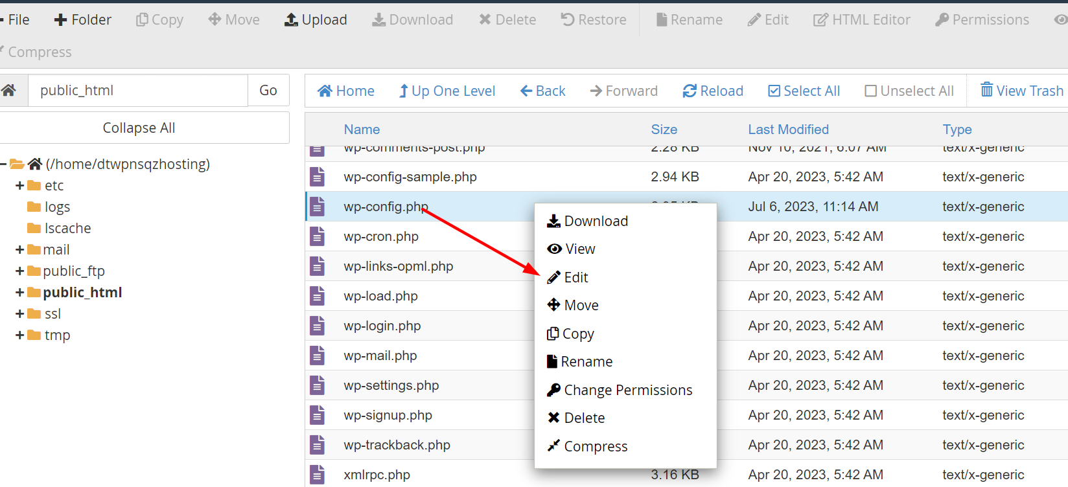The image size is (1068, 487).
Task: Click file icon of xmlrpc.php
Action: 317,475
